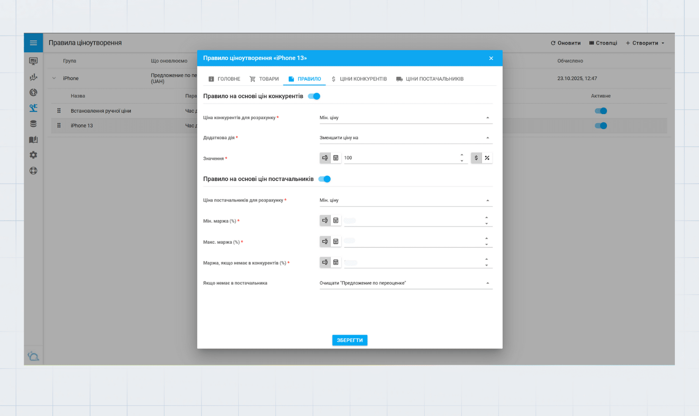Screen dimensions: 699x416
Task: Expand the Додаткова дія dropdown
Action: [406, 138]
